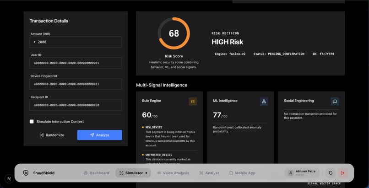This screenshot has height=188, width=369.
Task: Focus the Amount (INR) input field
Action: pyautogui.click(x=76, y=42)
